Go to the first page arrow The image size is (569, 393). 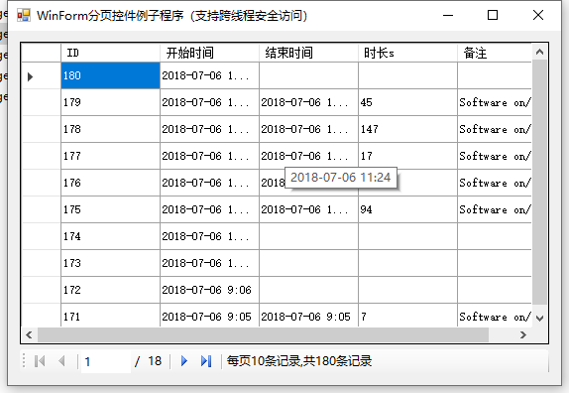click(x=40, y=361)
